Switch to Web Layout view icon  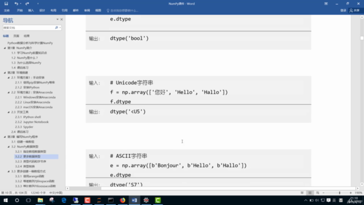point(317,192)
